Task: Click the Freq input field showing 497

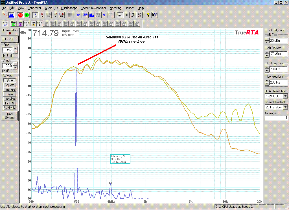Action: coord(8,50)
